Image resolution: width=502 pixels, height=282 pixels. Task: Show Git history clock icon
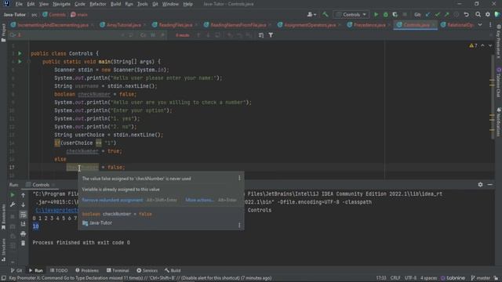(457, 15)
